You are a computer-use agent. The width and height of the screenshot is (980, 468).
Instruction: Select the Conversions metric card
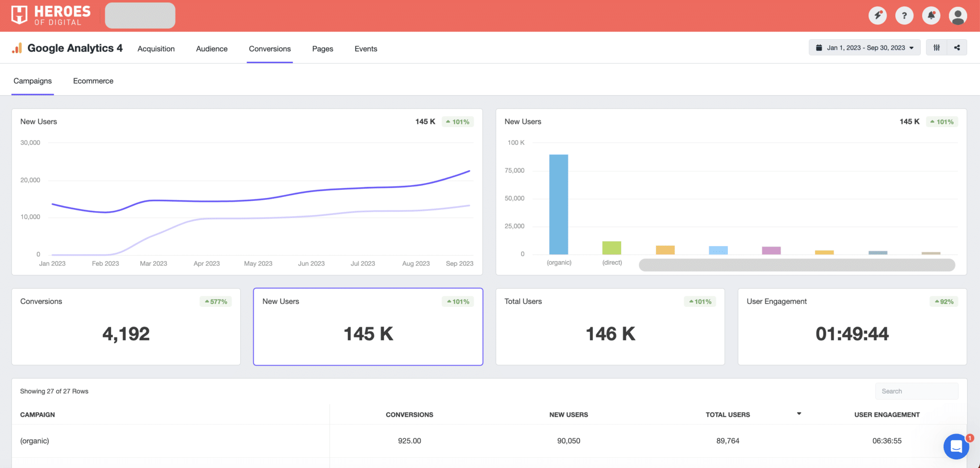(x=125, y=327)
